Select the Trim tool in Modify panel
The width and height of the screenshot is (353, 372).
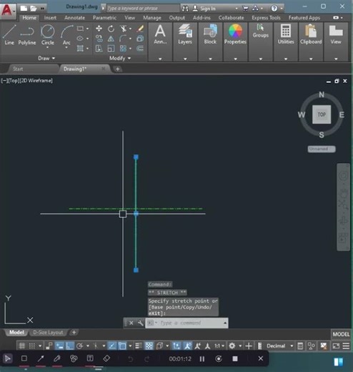124,29
